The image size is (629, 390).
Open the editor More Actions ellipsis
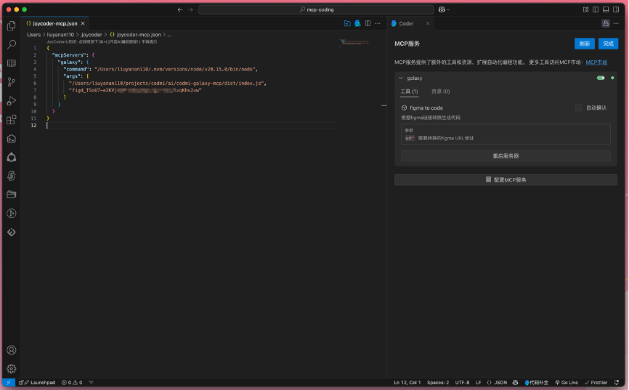pyautogui.click(x=378, y=23)
